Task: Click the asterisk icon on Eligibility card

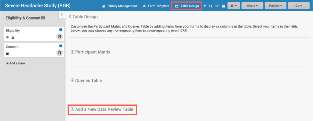Action: pyautogui.click(x=8, y=37)
